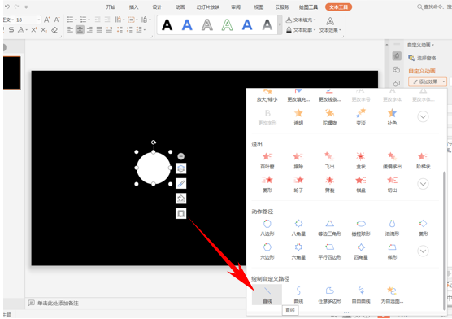
Task: Select 曲线 custom path effect
Action: point(298,295)
